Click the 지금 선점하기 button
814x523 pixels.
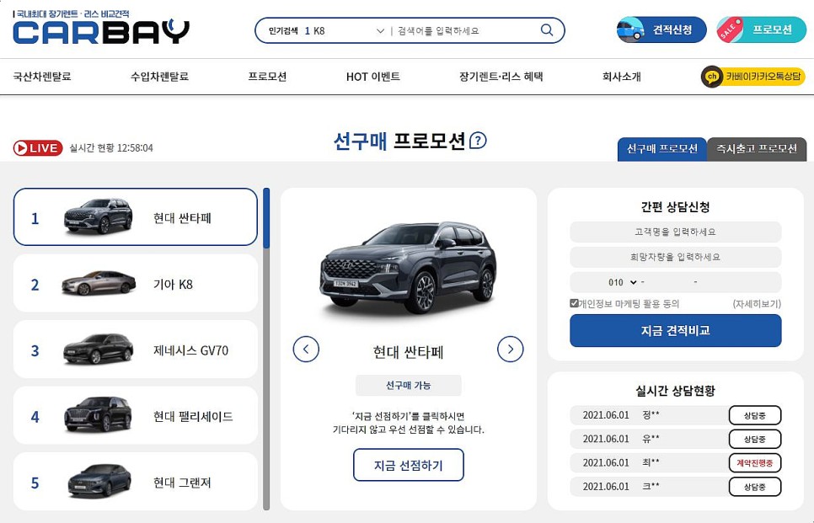409,465
